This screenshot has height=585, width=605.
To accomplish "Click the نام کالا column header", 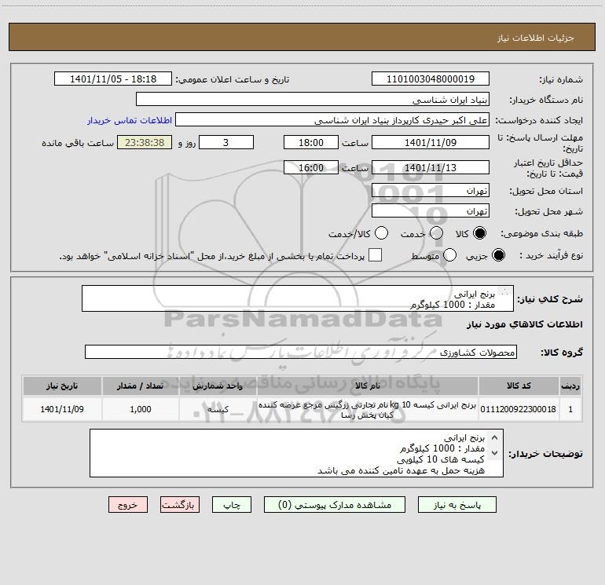I will [368, 386].
